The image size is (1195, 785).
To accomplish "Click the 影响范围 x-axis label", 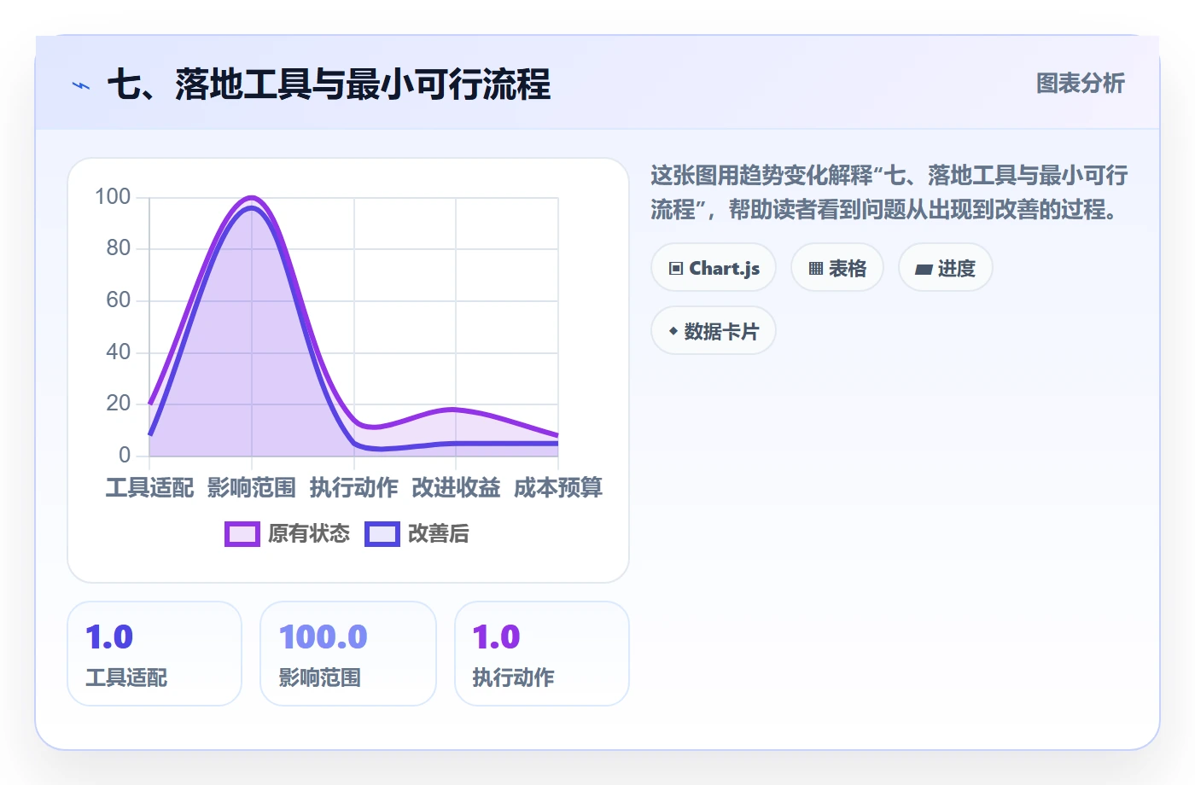I will pos(252,488).
